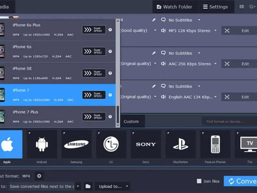Viewport: 257px width, 193px height.
Task: Click the browse folder icon
Action: tap(88, 186)
